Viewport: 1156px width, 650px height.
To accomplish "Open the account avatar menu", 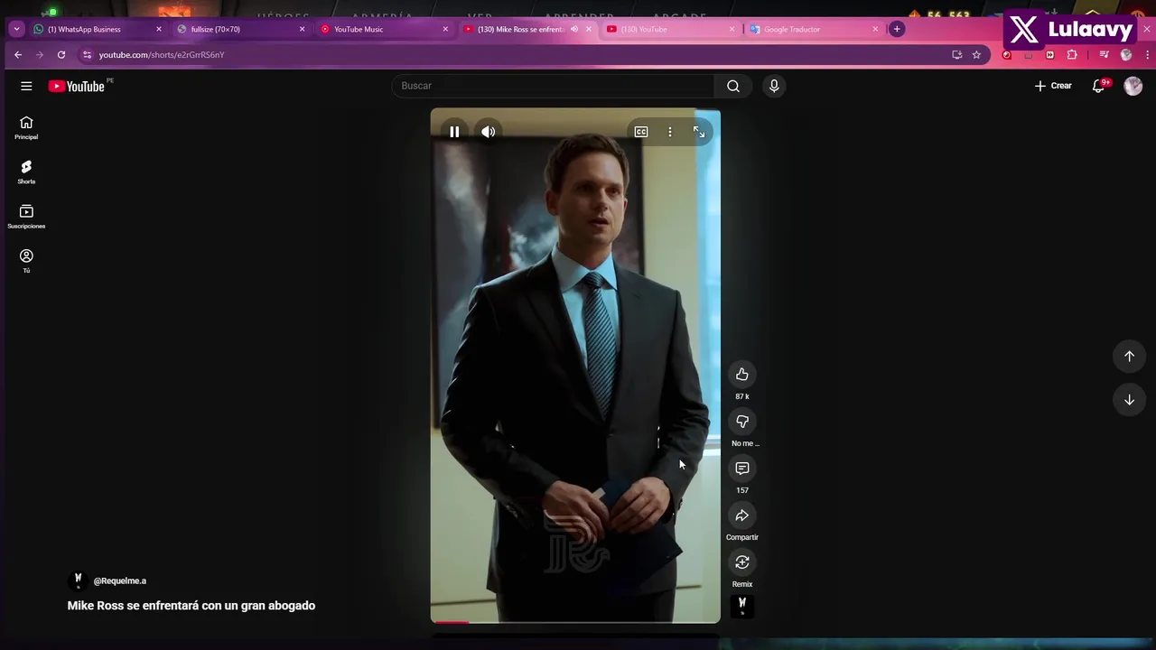I will (1133, 86).
